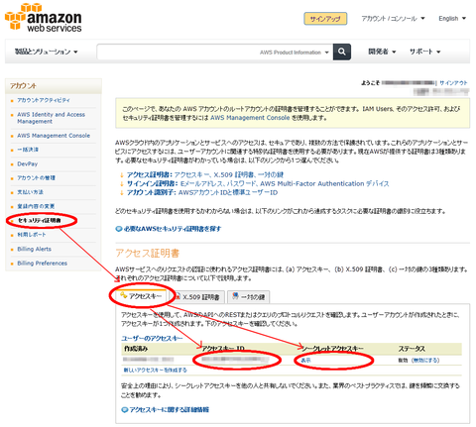This screenshot has width=476, height=427.
Task: Click the シークレットアクセスキー column header
Action: tap(333, 349)
